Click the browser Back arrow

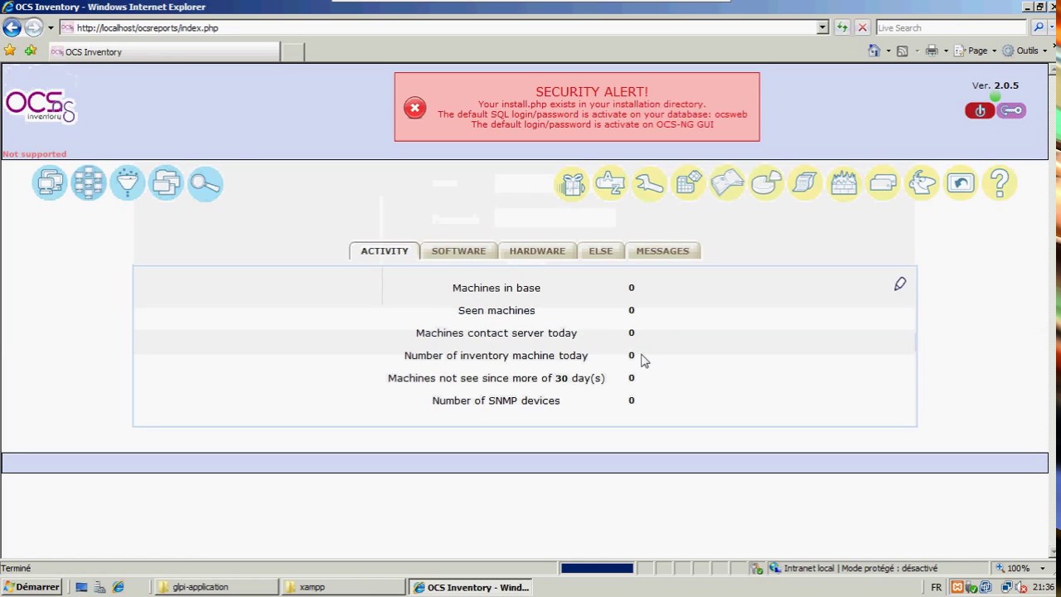pyautogui.click(x=12, y=27)
